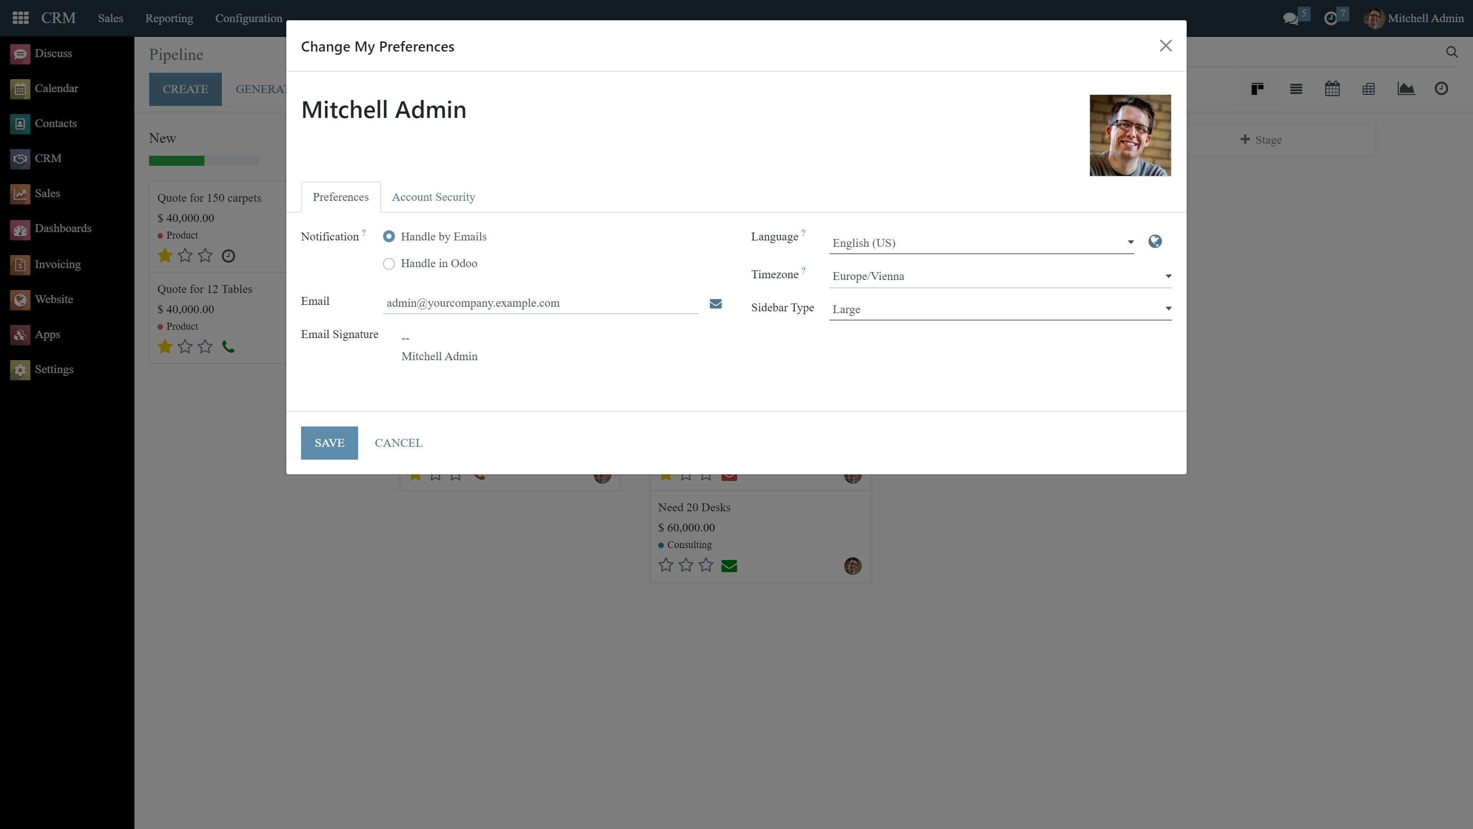Select the Preferences tab
Image resolution: width=1473 pixels, height=829 pixels.
coord(340,198)
